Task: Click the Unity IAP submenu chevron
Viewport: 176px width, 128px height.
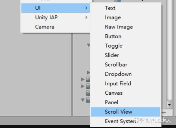Action: click(x=86, y=18)
